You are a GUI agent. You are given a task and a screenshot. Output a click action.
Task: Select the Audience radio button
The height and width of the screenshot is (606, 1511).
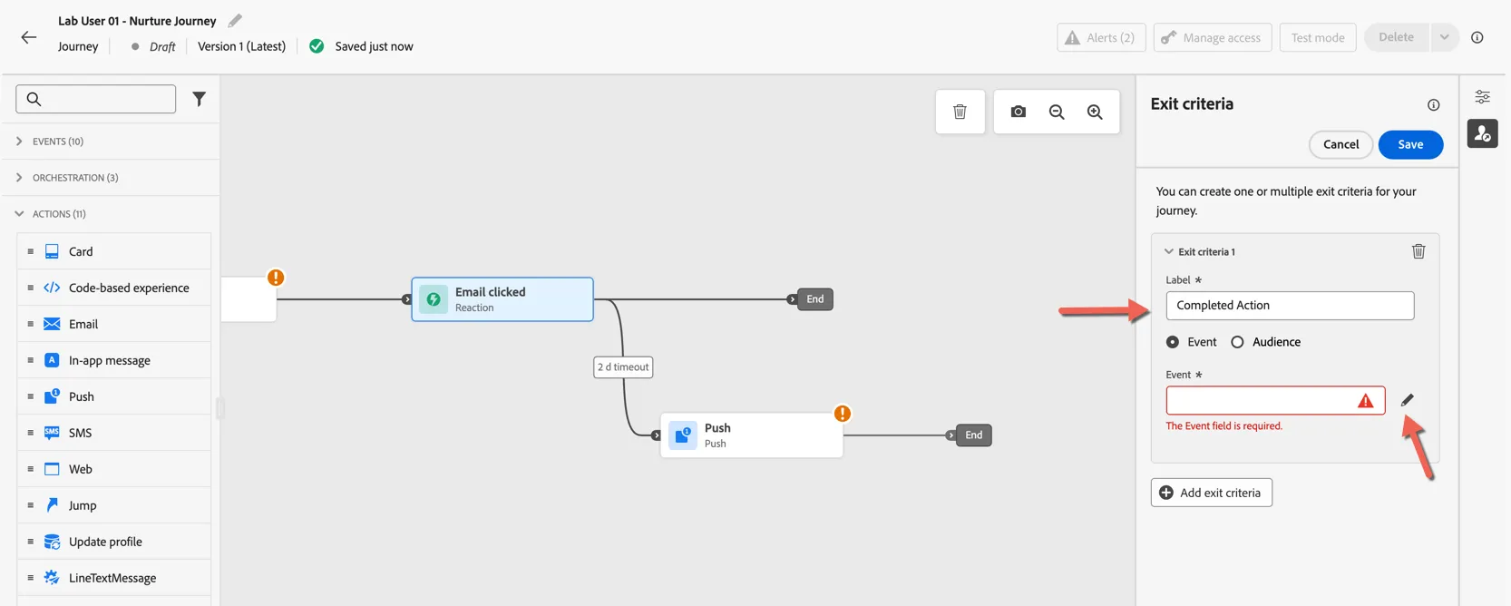tap(1237, 342)
